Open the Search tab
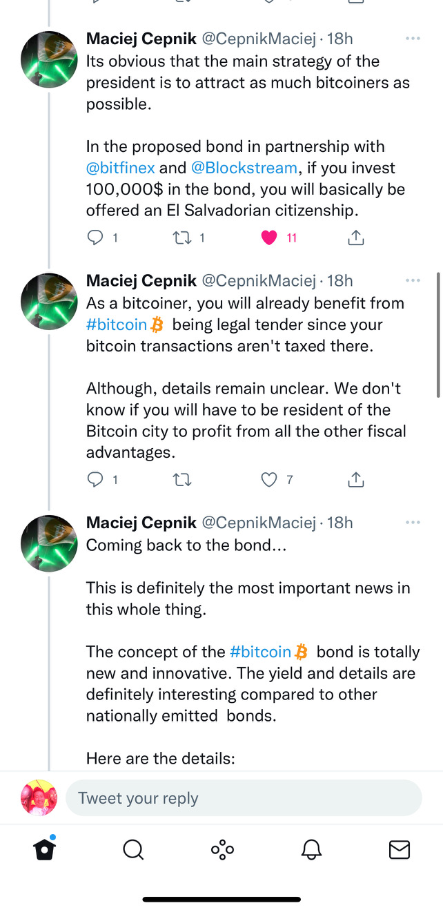Screen dimensions: 443x910 tap(133, 850)
